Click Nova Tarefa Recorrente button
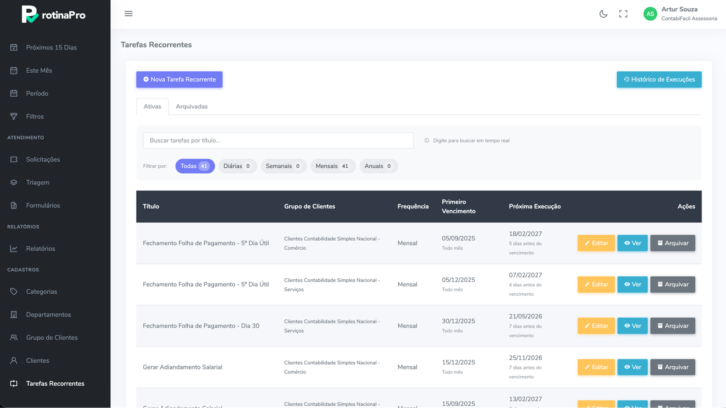Image resolution: width=726 pixels, height=408 pixels. pyautogui.click(x=179, y=79)
